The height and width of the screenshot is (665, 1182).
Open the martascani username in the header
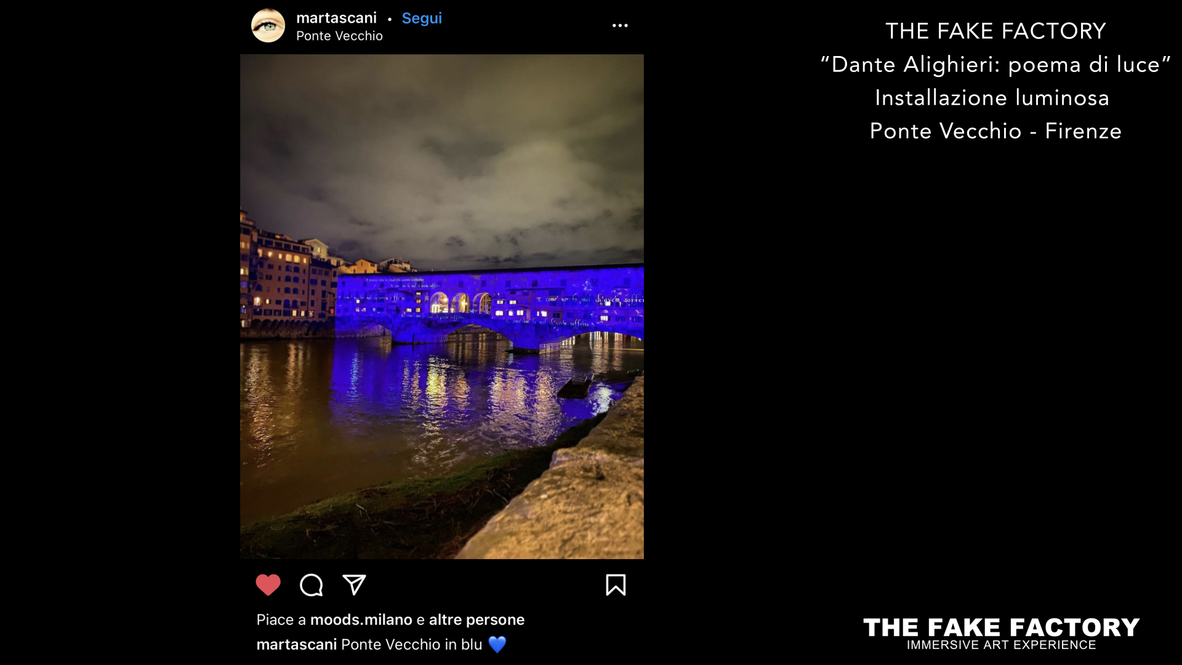click(336, 18)
